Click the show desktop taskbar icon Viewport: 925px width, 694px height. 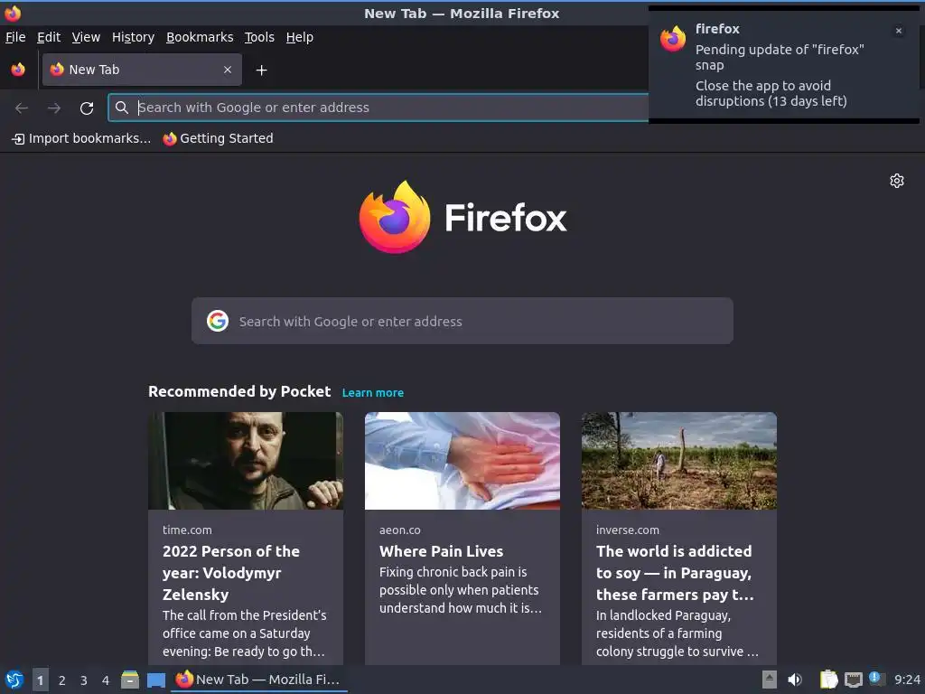click(156, 680)
